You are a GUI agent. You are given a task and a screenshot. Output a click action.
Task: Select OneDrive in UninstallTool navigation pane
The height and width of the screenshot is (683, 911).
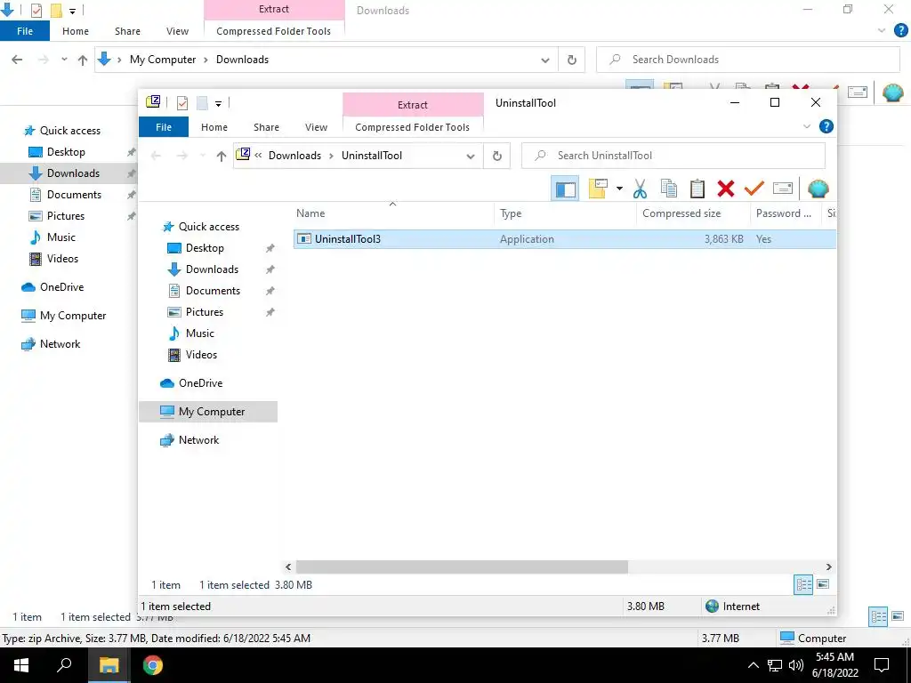click(200, 383)
